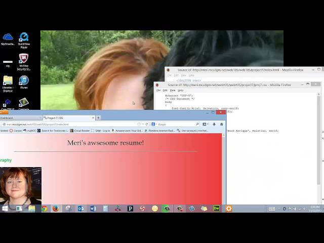Click the taskbar clock
324x243 pixels.
pyautogui.click(x=315, y=209)
